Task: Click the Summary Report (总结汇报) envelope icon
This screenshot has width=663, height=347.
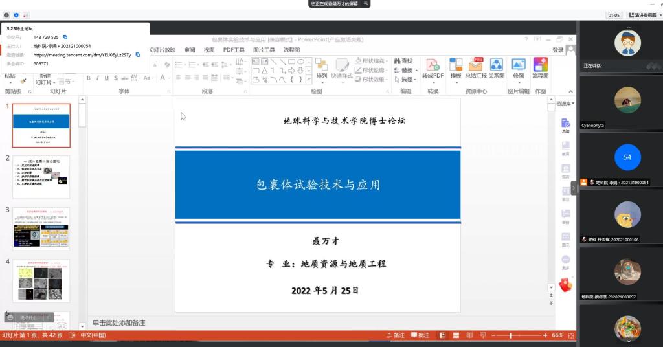Action: [x=476, y=66]
